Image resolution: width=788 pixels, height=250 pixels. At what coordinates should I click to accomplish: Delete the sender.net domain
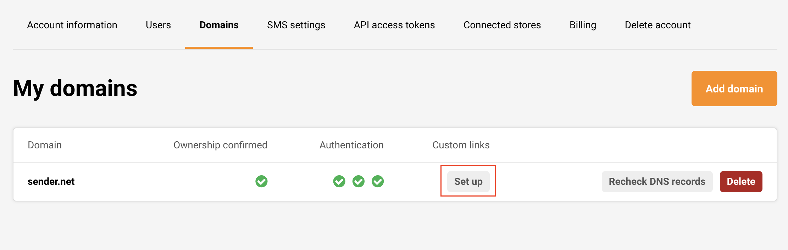741,181
